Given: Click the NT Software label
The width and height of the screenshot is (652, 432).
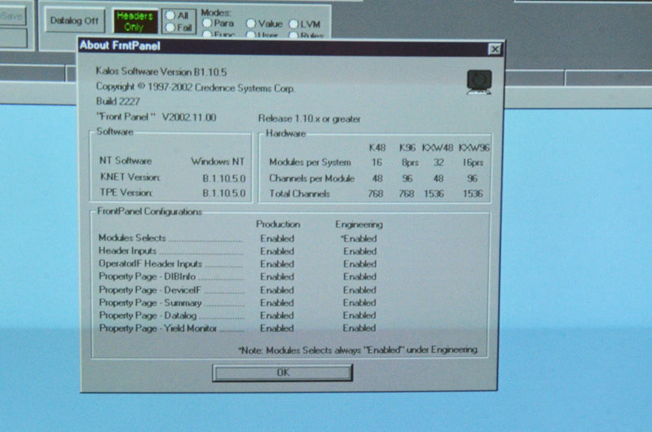Looking at the screenshot, I should [126, 161].
